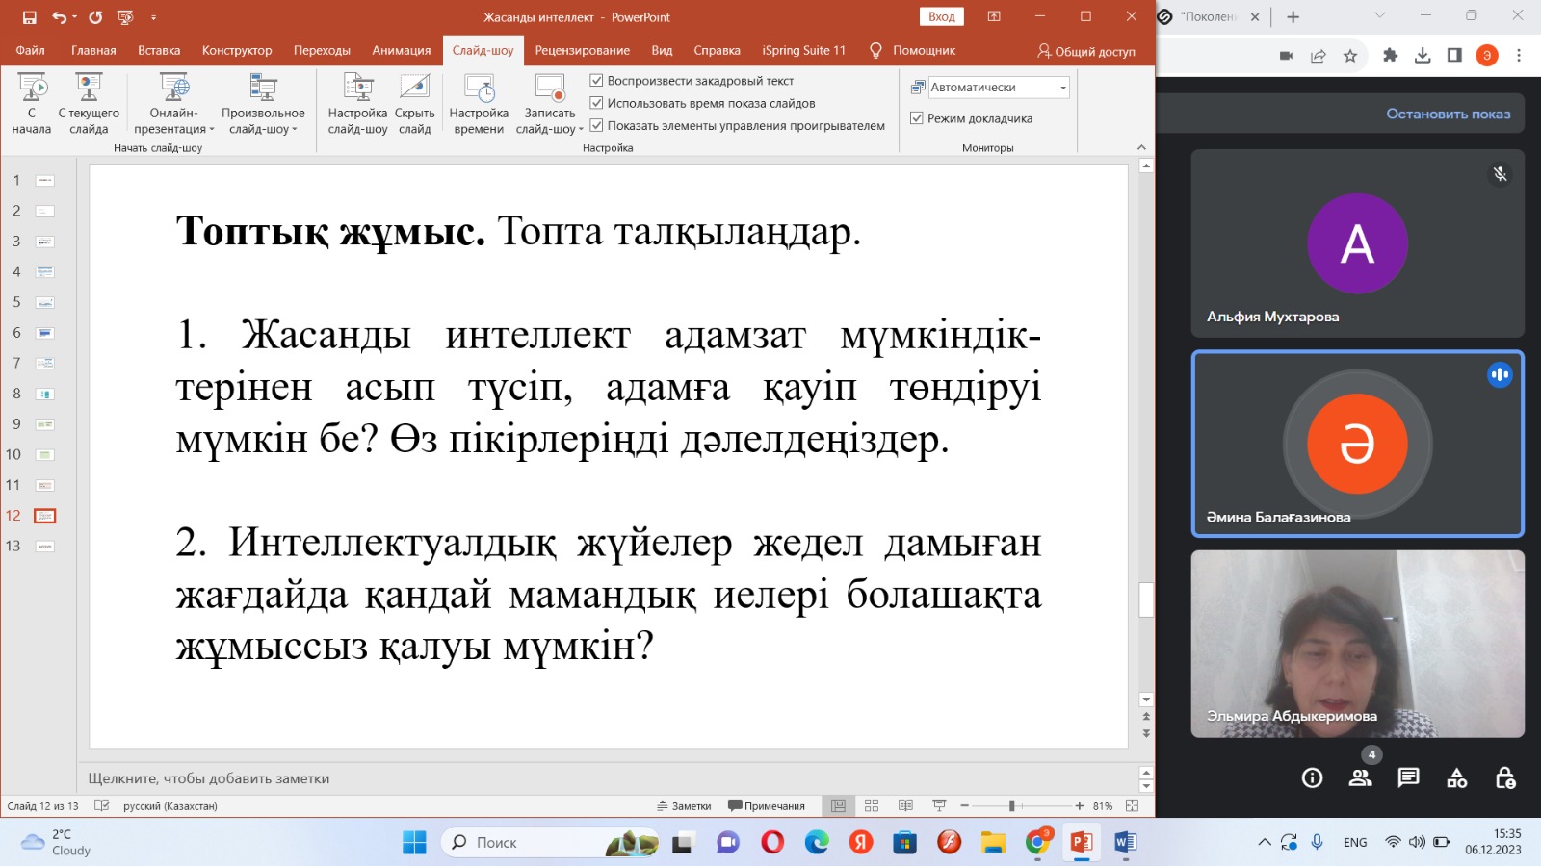The image size is (1541, 866).
Task: Click the zoom slider in status bar
Action: (1011, 805)
